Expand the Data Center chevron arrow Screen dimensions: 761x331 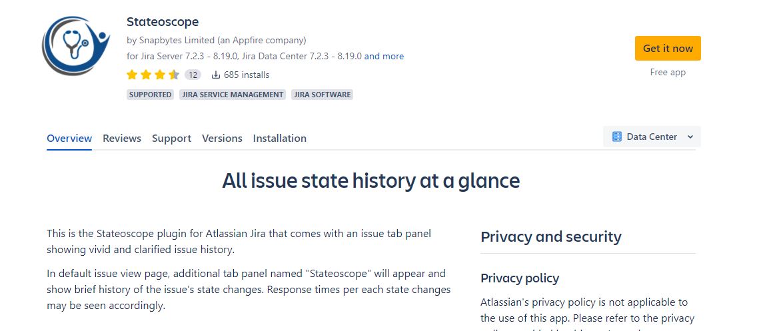[690, 137]
